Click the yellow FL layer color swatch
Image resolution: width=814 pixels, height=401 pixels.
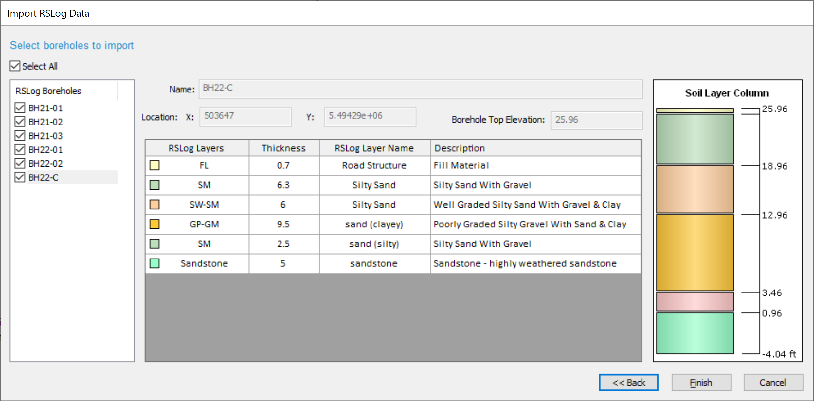click(154, 165)
